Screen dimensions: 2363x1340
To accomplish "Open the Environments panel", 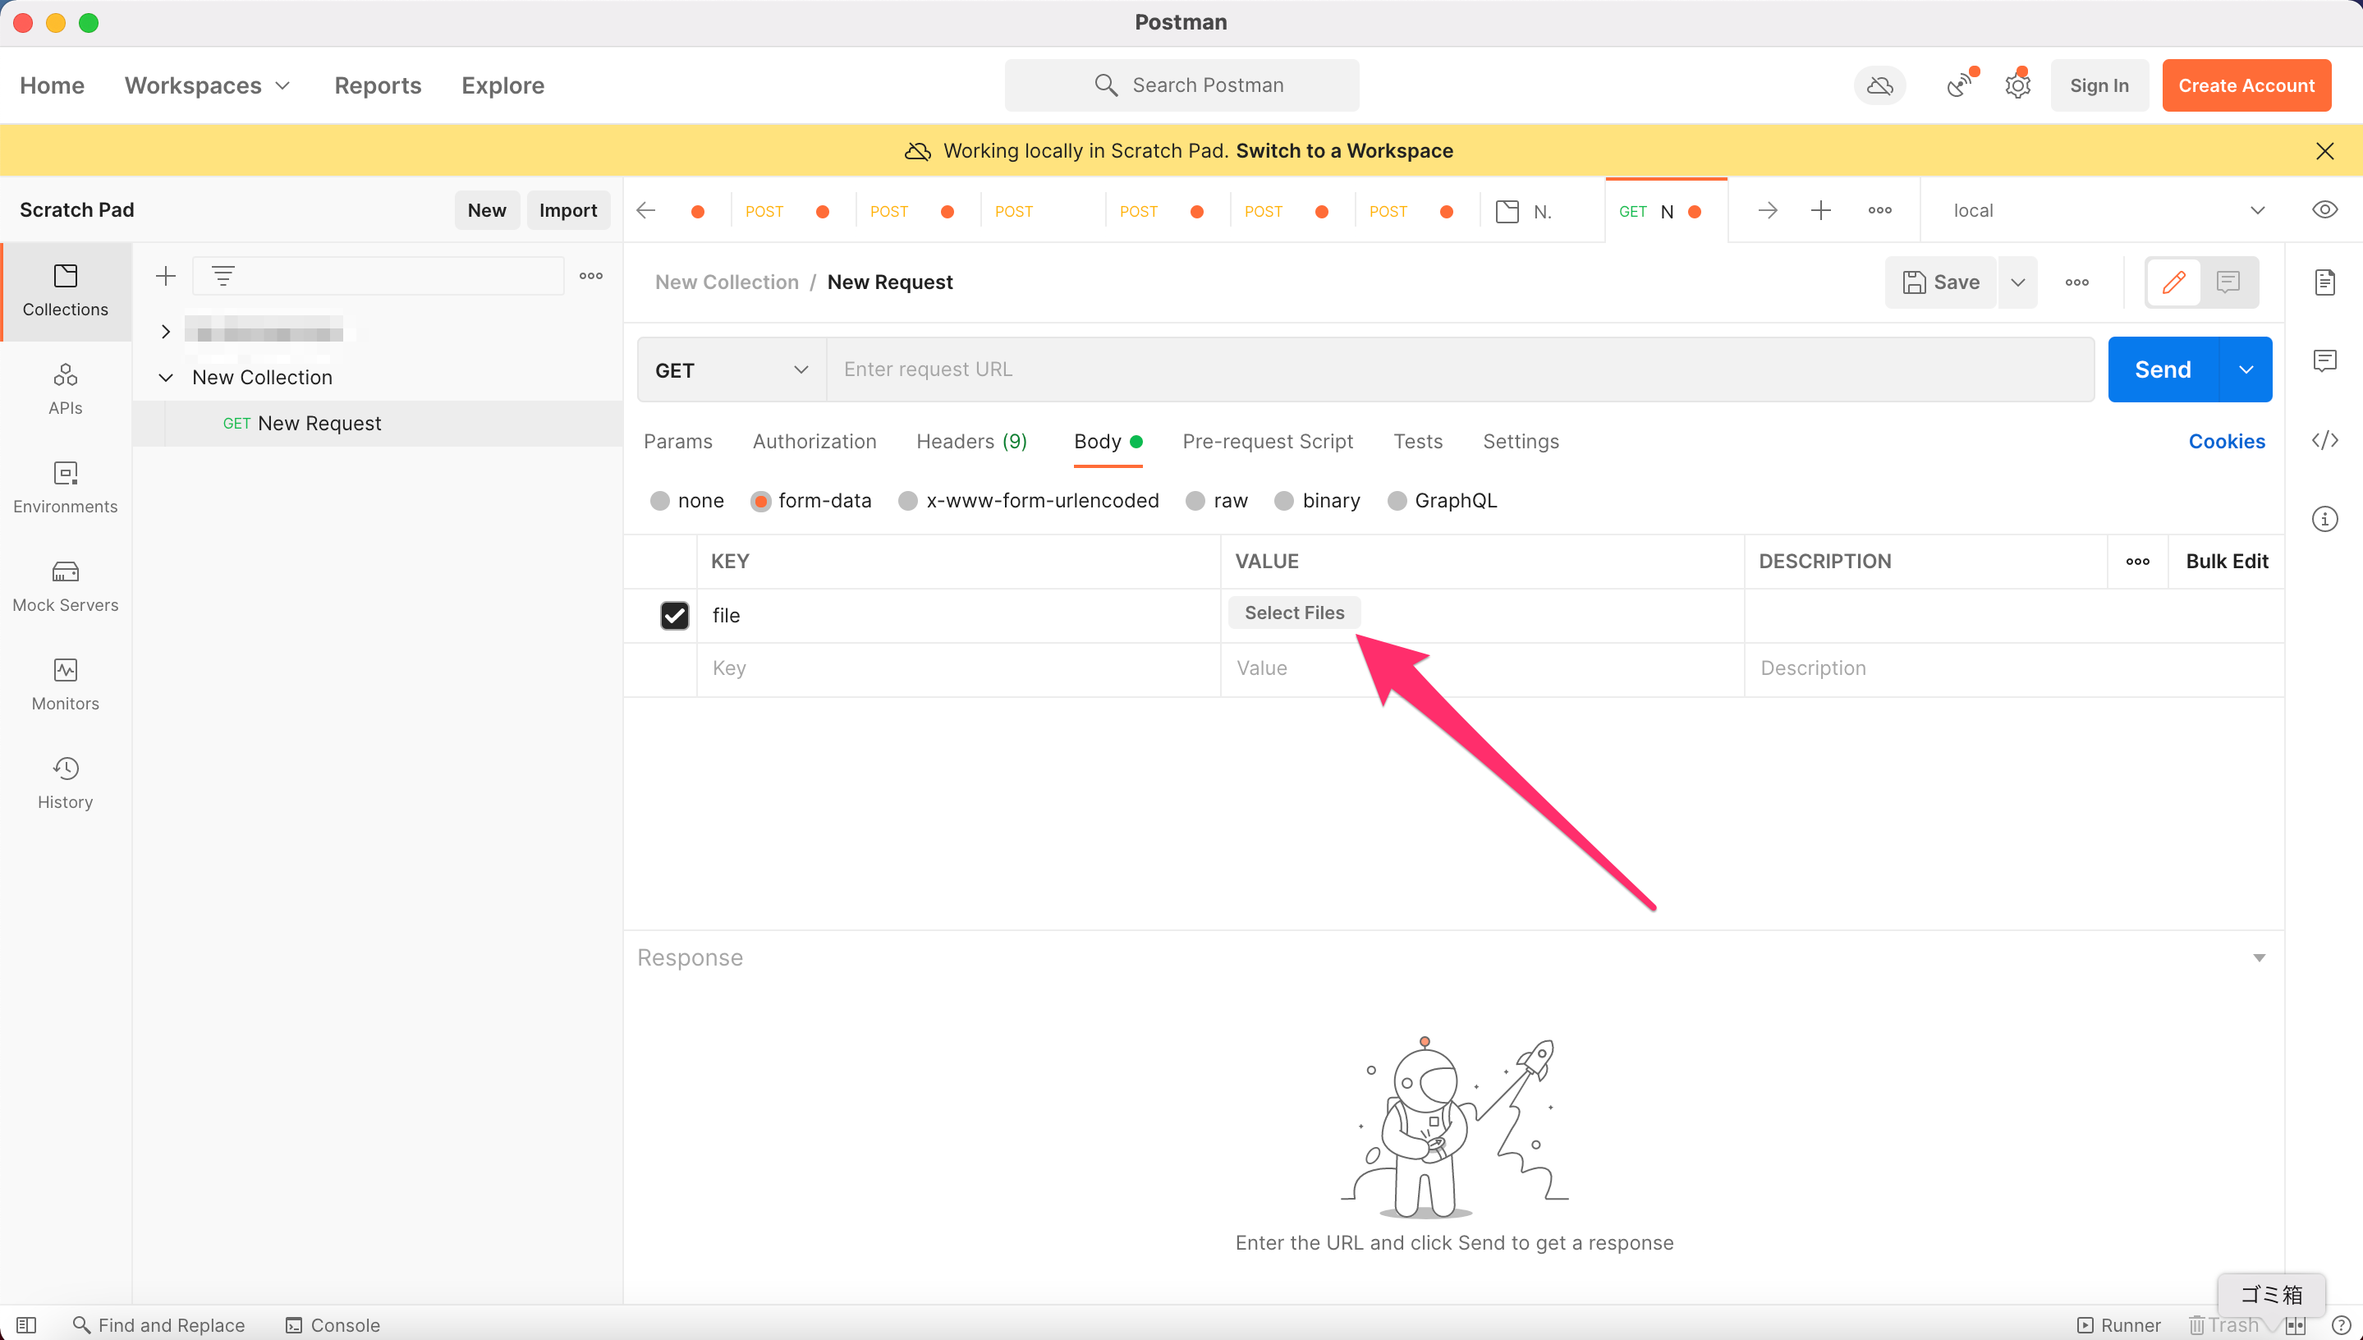I will pyautogui.click(x=64, y=487).
